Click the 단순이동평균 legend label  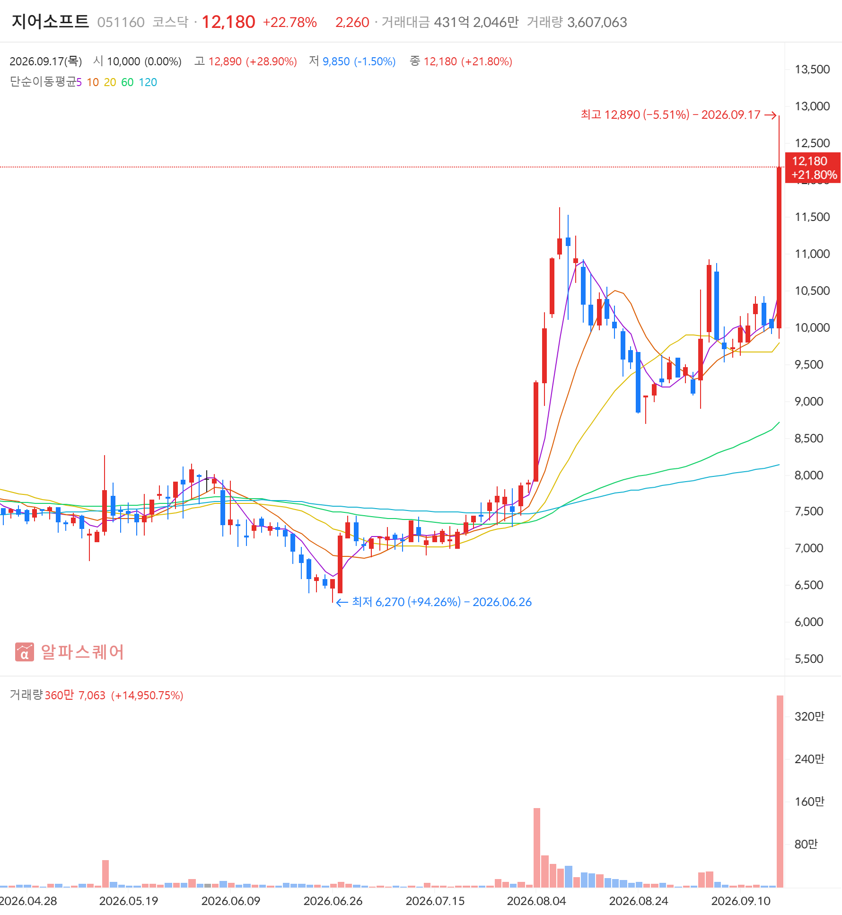(43, 82)
